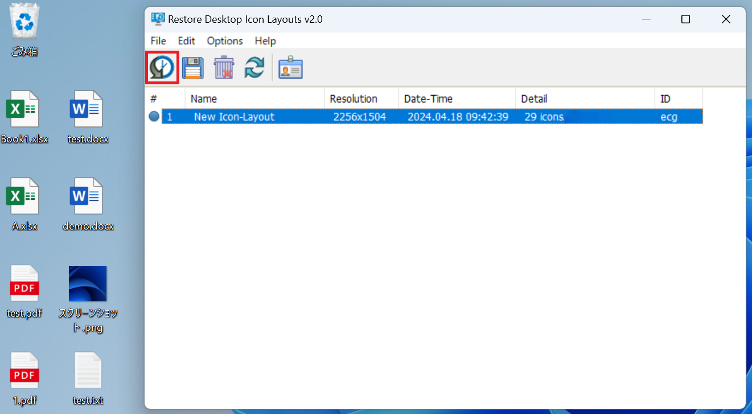The height and width of the screenshot is (414, 752).
Task: Click the Restore icon layout toolbar button
Action: [162, 68]
